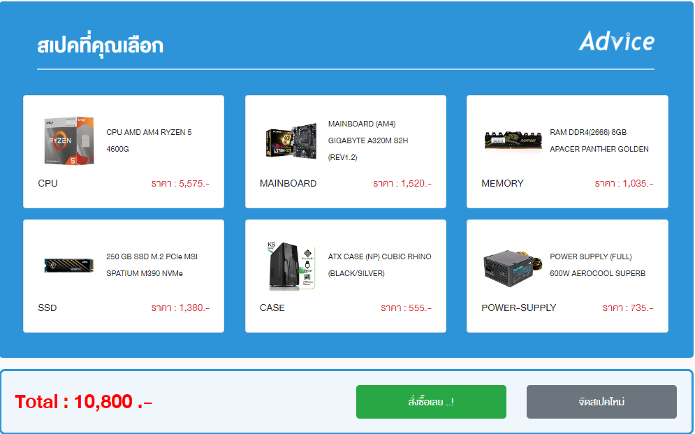Open the Aerocool power supply image
The image size is (695, 434).
point(513,268)
